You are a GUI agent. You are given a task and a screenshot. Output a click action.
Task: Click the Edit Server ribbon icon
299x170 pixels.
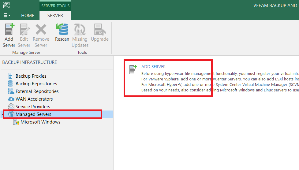pos(24,30)
